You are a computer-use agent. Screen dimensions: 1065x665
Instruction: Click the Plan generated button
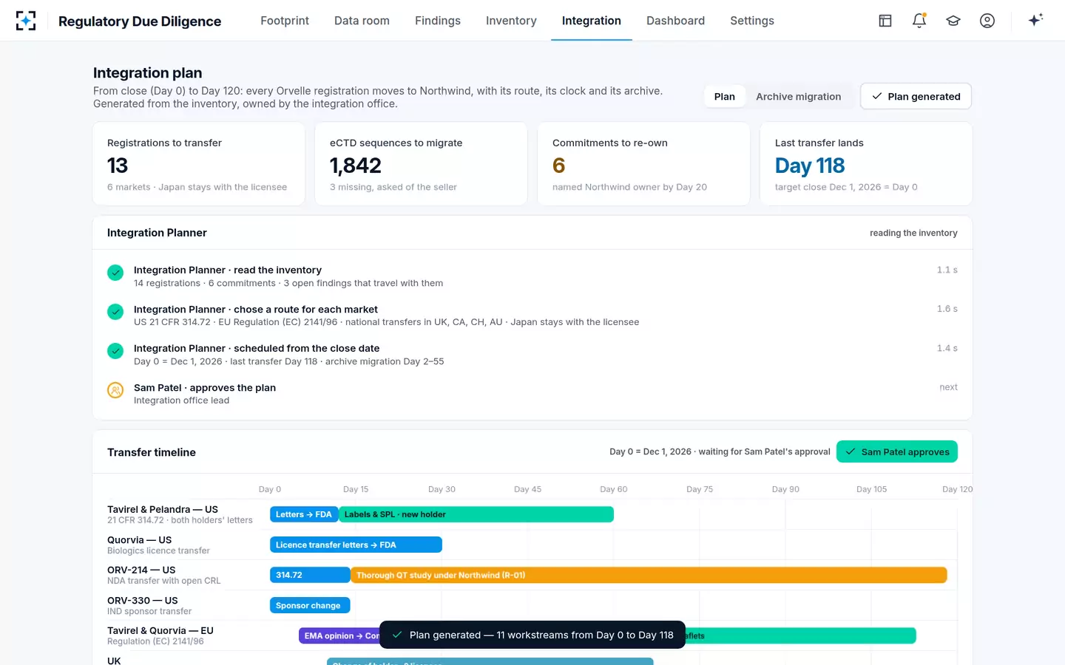916,97
